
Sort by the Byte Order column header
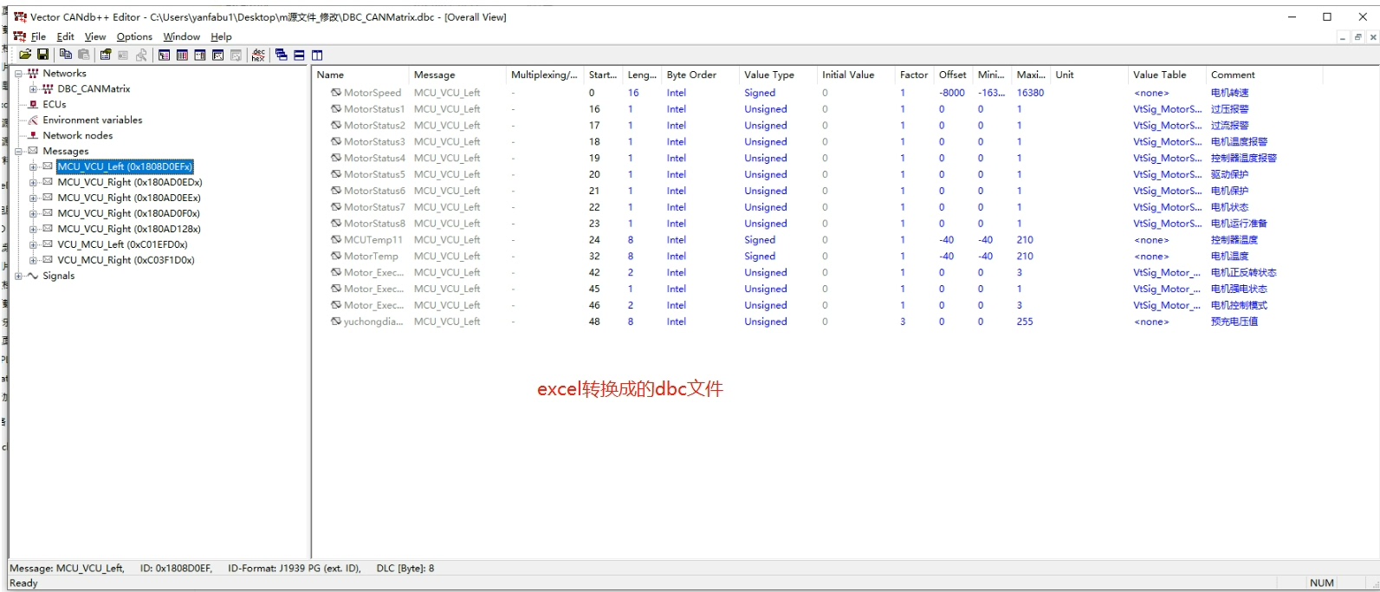pos(700,75)
